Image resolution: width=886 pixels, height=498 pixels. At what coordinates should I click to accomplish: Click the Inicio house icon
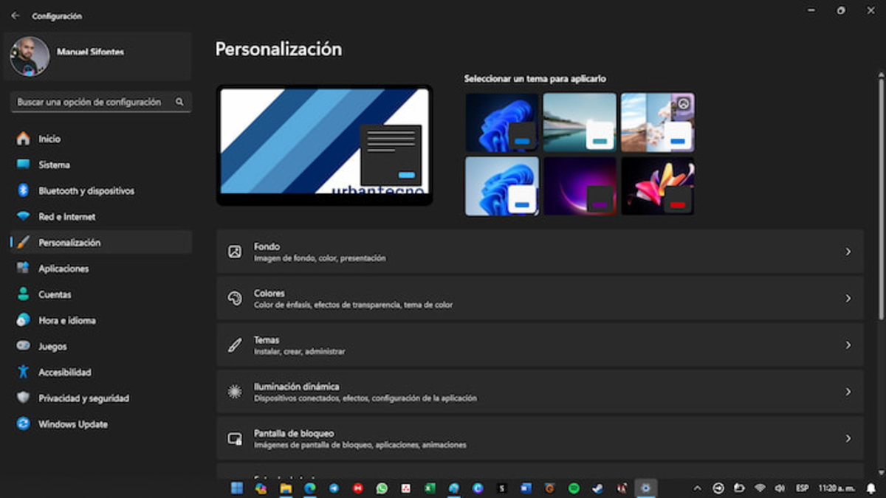pyautogui.click(x=24, y=139)
